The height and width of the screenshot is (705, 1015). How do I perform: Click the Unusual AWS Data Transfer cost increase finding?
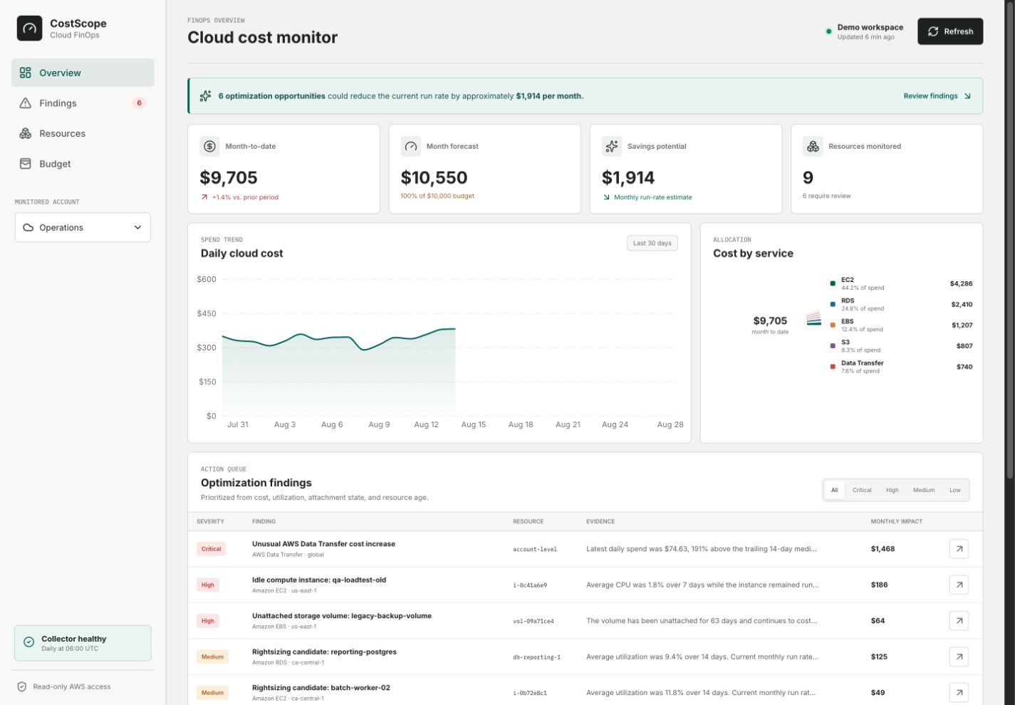click(x=323, y=544)
